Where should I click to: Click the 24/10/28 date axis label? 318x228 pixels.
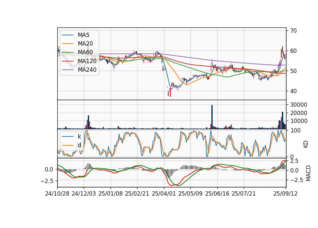coord(57,194)
